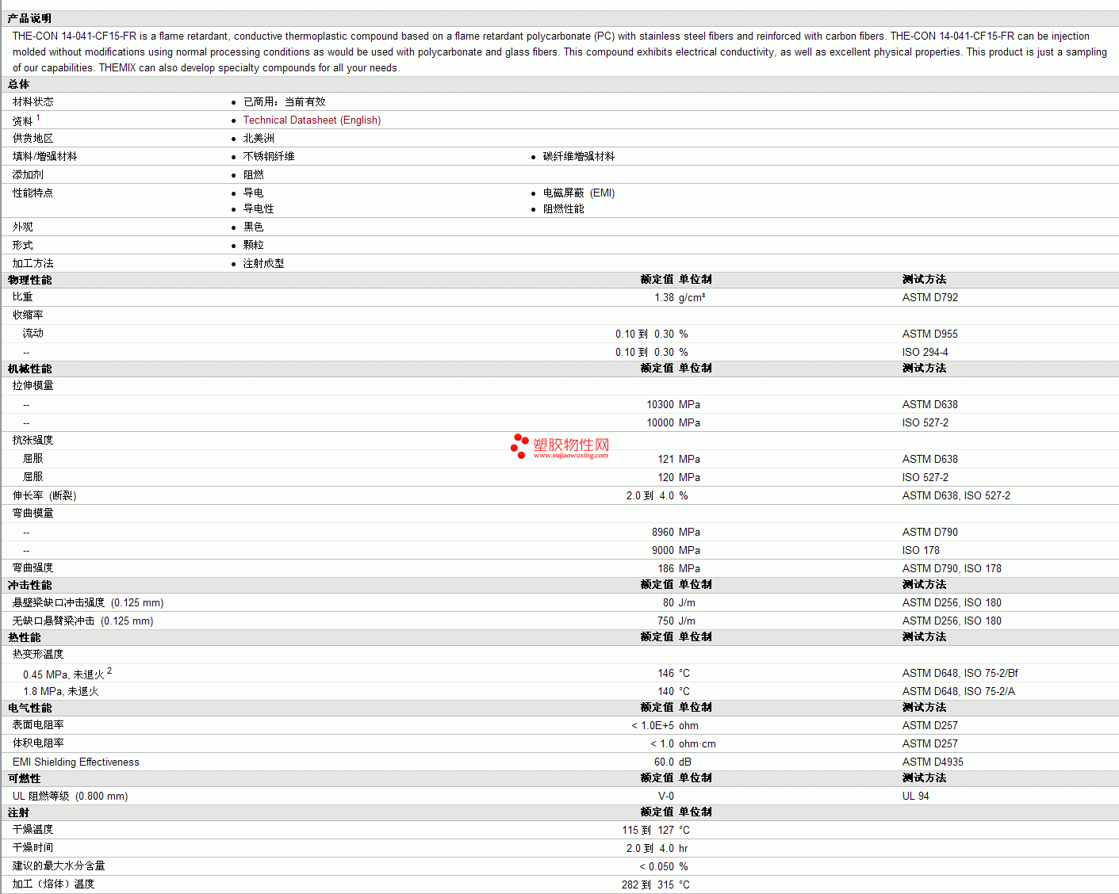This screenshot has width=1119, height=894.
Task: Click the ASTM D638, ISO 527-2 method
Action: click(956, 496)
